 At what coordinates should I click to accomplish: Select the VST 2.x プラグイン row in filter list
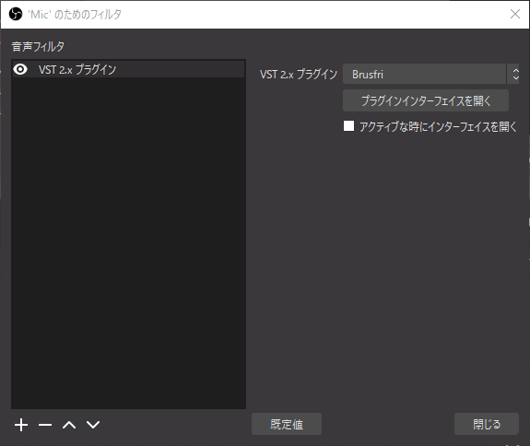[128, 69]
